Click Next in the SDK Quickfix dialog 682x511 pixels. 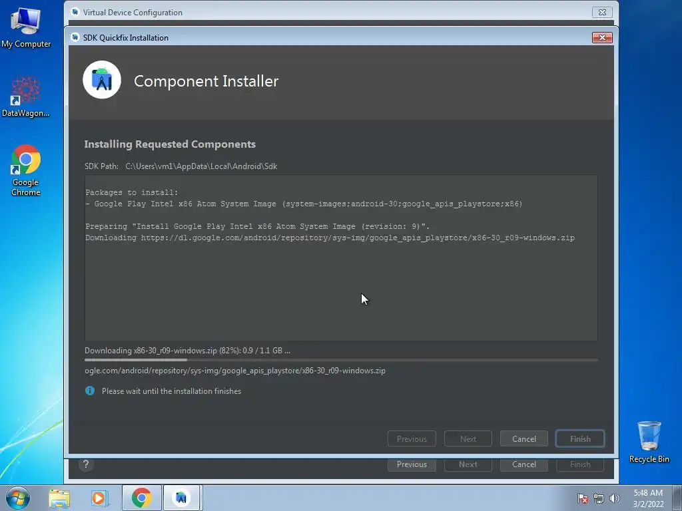pyautogui.click(x=468, y=439)
